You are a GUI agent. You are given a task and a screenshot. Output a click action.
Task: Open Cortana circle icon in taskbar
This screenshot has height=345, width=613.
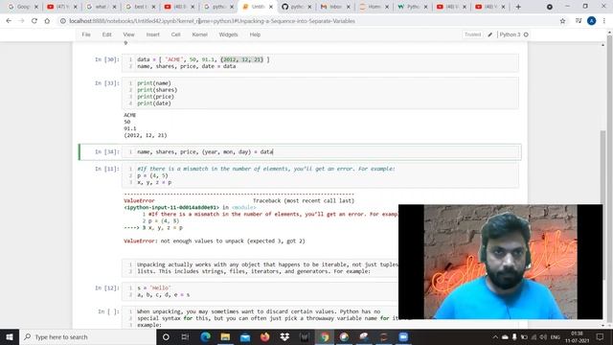point(166,336)
